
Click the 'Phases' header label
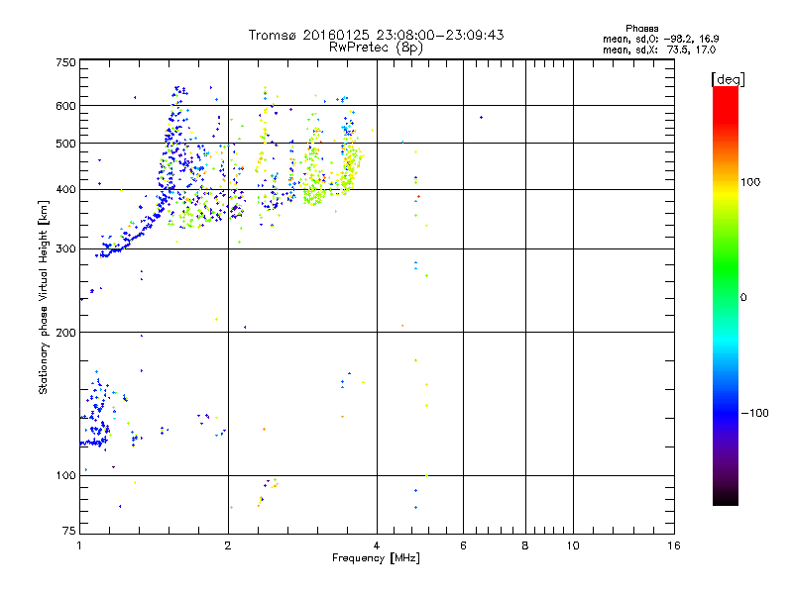(641, 29)
